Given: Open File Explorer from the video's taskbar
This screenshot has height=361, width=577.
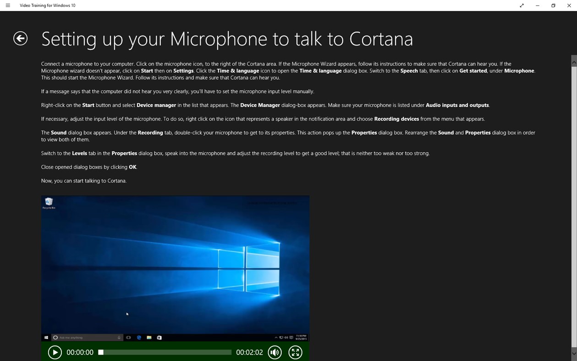Looking at the screenshot, I should tap(149, 337).
